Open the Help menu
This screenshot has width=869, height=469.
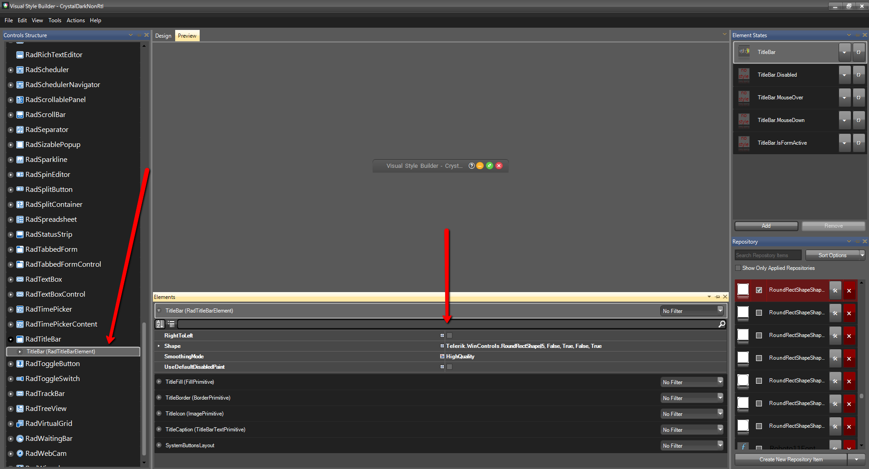coord(95,20)
